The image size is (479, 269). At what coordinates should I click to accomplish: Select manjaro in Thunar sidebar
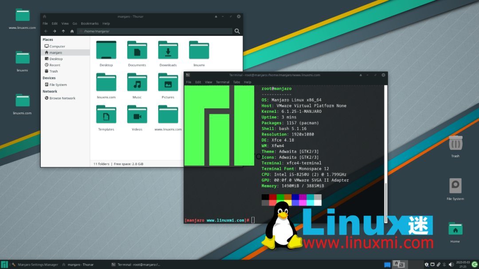tap(65, 52)
